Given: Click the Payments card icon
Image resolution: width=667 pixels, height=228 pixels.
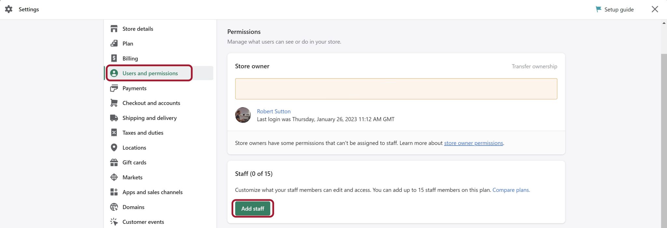Looking at the screenshot, I should click(114, 88).
